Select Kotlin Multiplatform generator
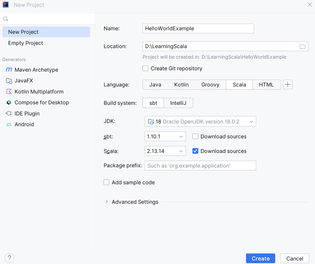 [x=39, y=92]
